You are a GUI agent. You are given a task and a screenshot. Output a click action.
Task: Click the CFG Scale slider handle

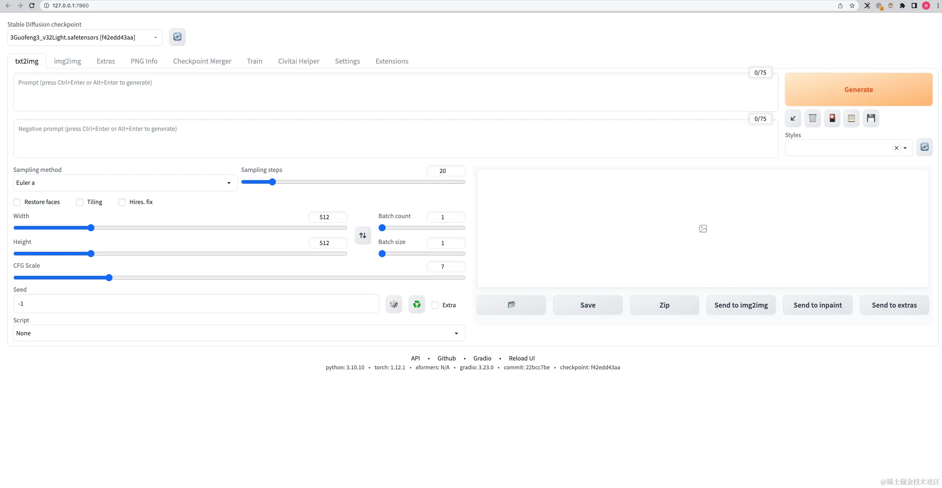[x=109, y=278]
